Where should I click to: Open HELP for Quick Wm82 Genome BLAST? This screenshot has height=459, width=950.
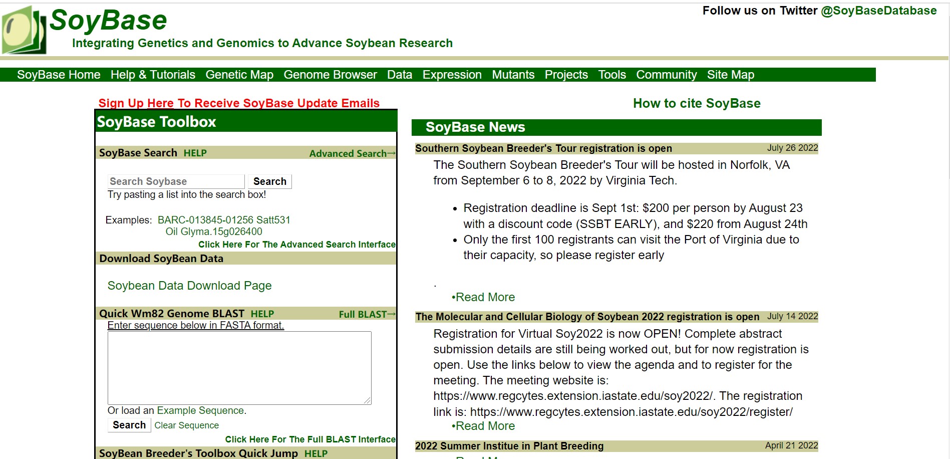pos(262,314)
